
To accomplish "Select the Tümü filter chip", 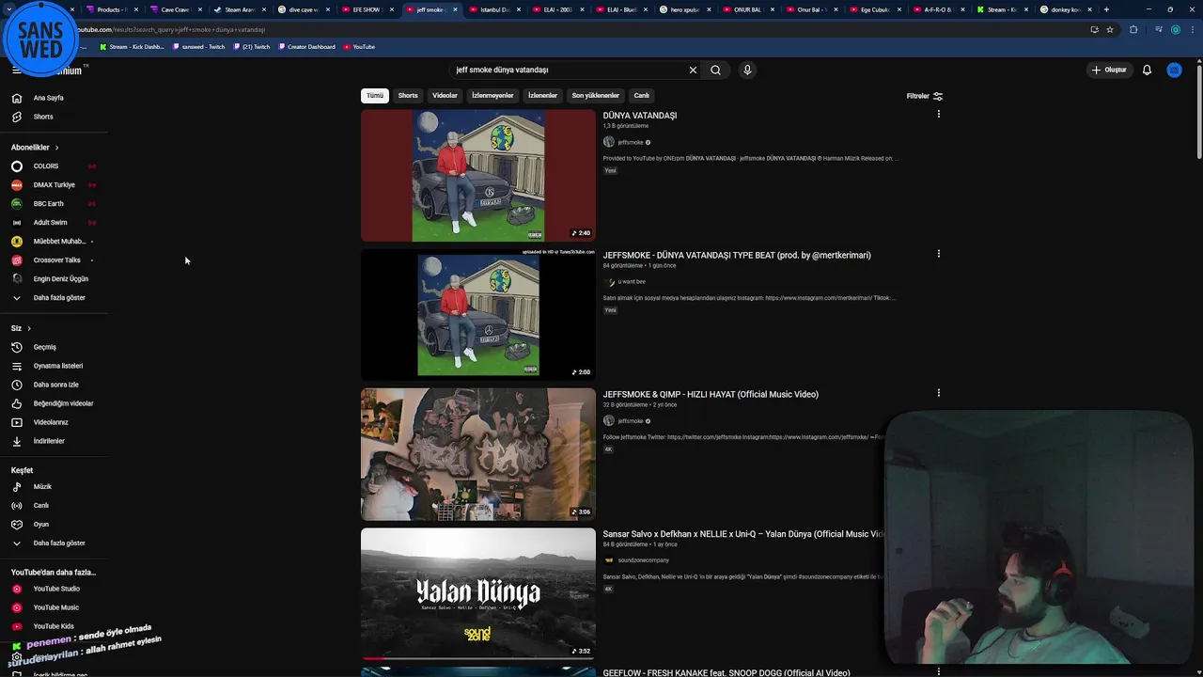I will 375,96.
